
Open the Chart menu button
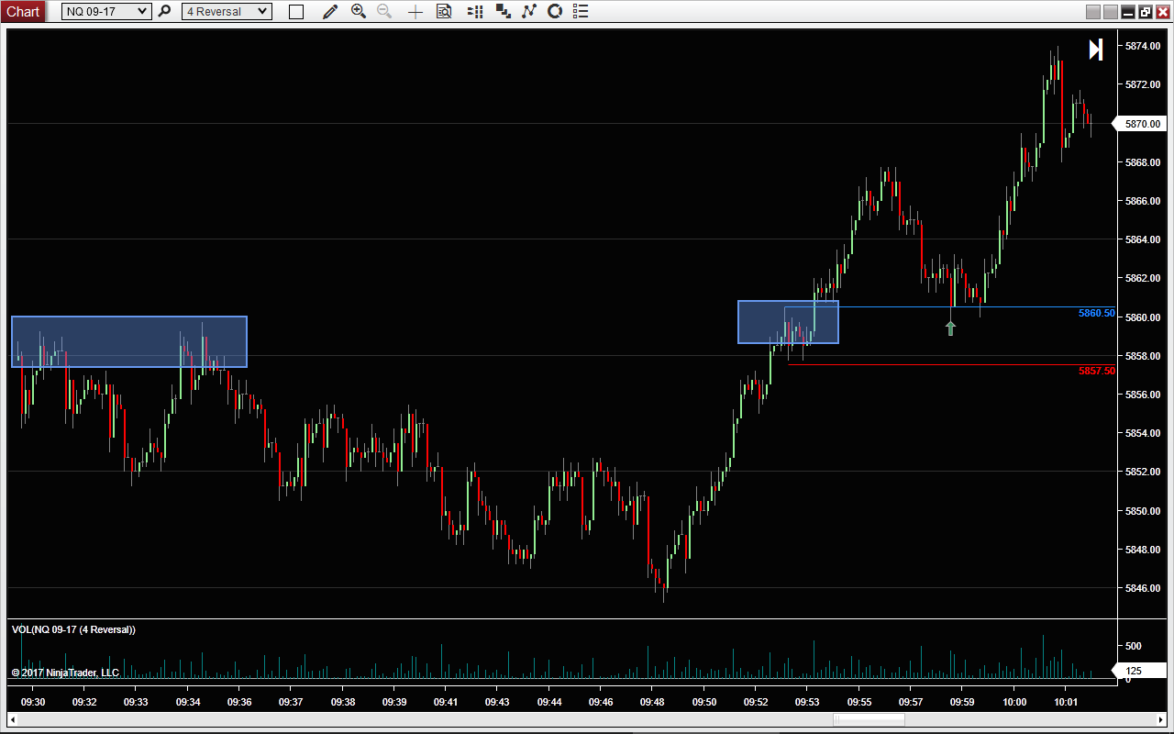pos(23,11)
